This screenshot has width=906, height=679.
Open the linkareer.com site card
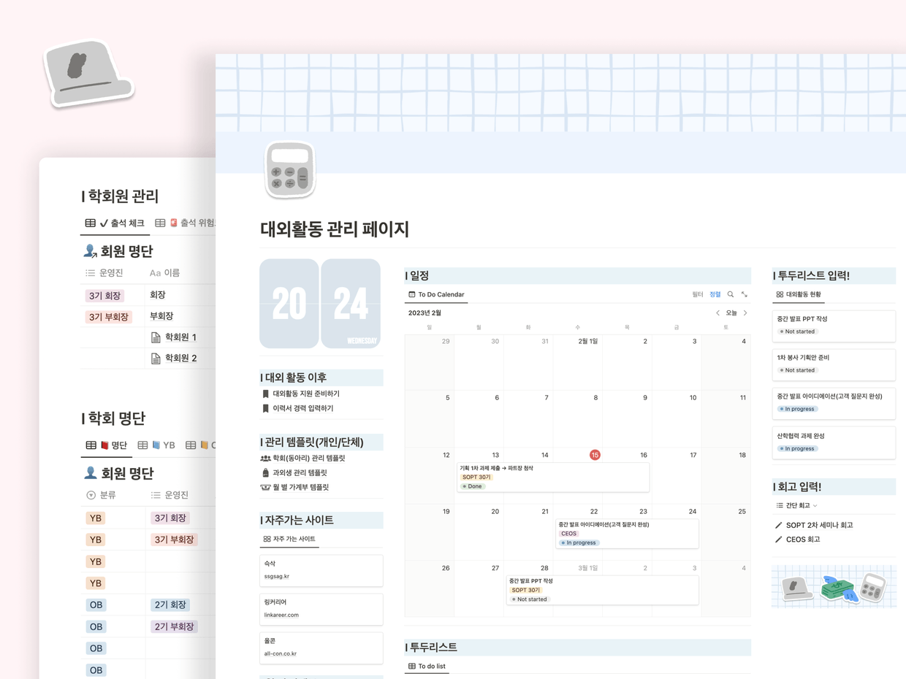coord(321,609)
